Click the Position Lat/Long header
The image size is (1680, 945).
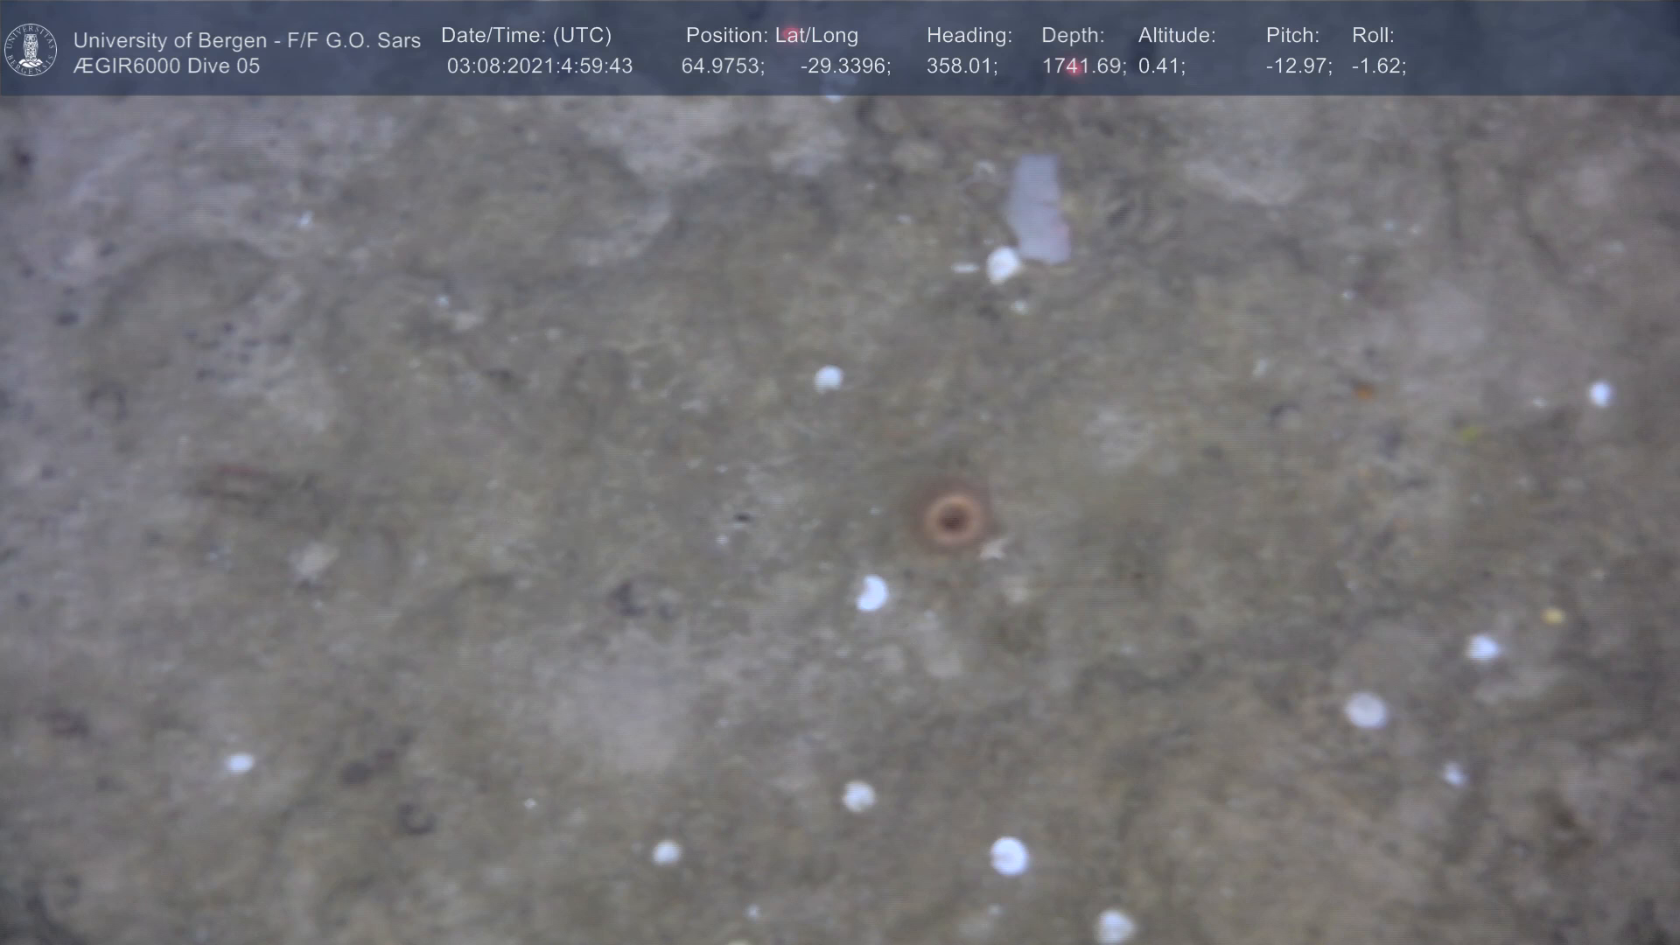pyautogui.click(x=771, y=36)
